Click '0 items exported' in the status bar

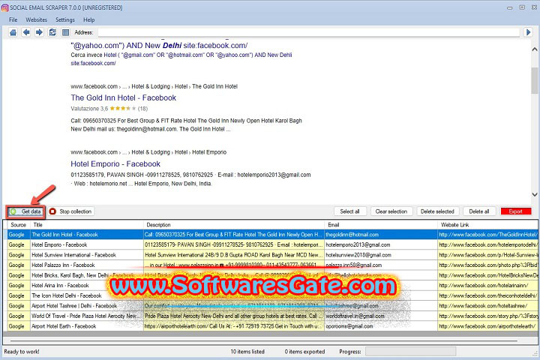coord(304,352)
